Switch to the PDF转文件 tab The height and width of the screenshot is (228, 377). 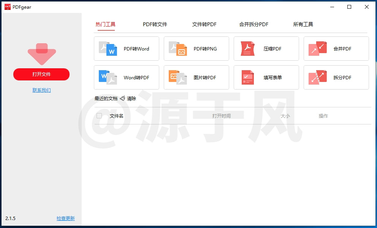(155, 24)
